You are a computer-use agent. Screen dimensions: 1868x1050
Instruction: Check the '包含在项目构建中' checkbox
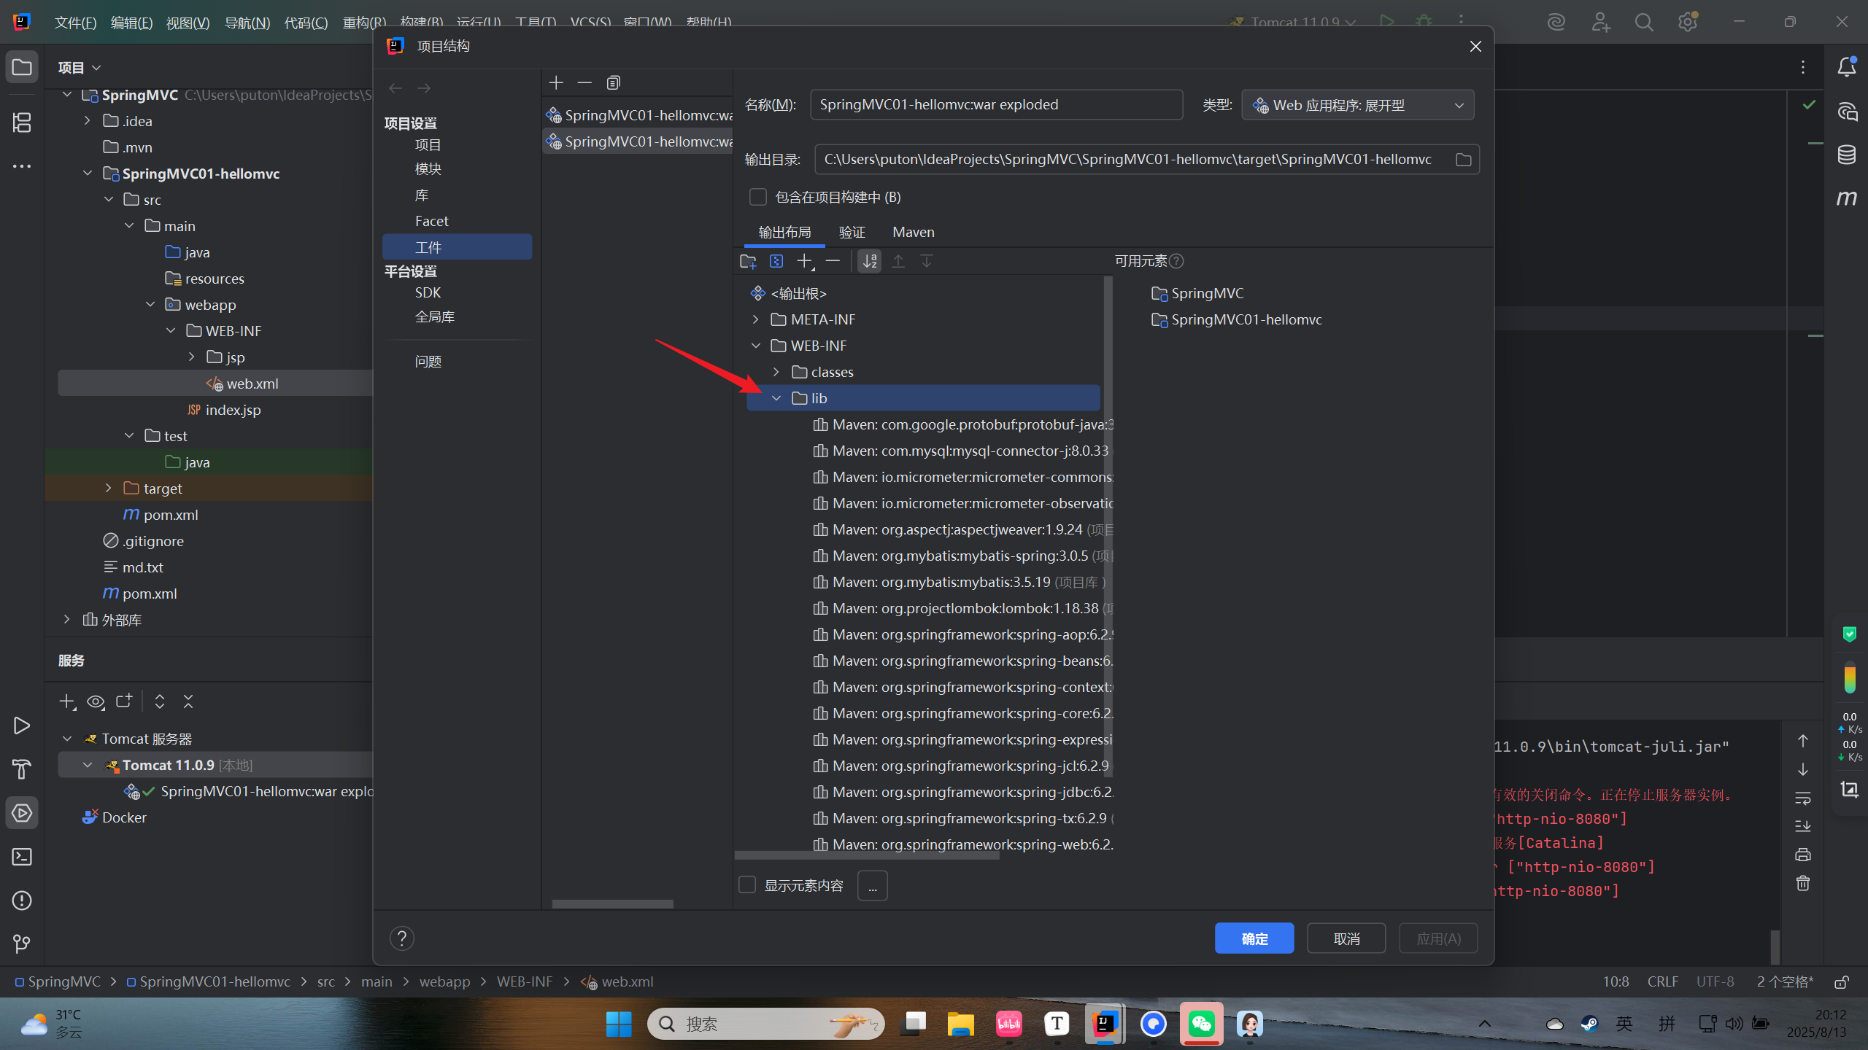click(758, 197)
